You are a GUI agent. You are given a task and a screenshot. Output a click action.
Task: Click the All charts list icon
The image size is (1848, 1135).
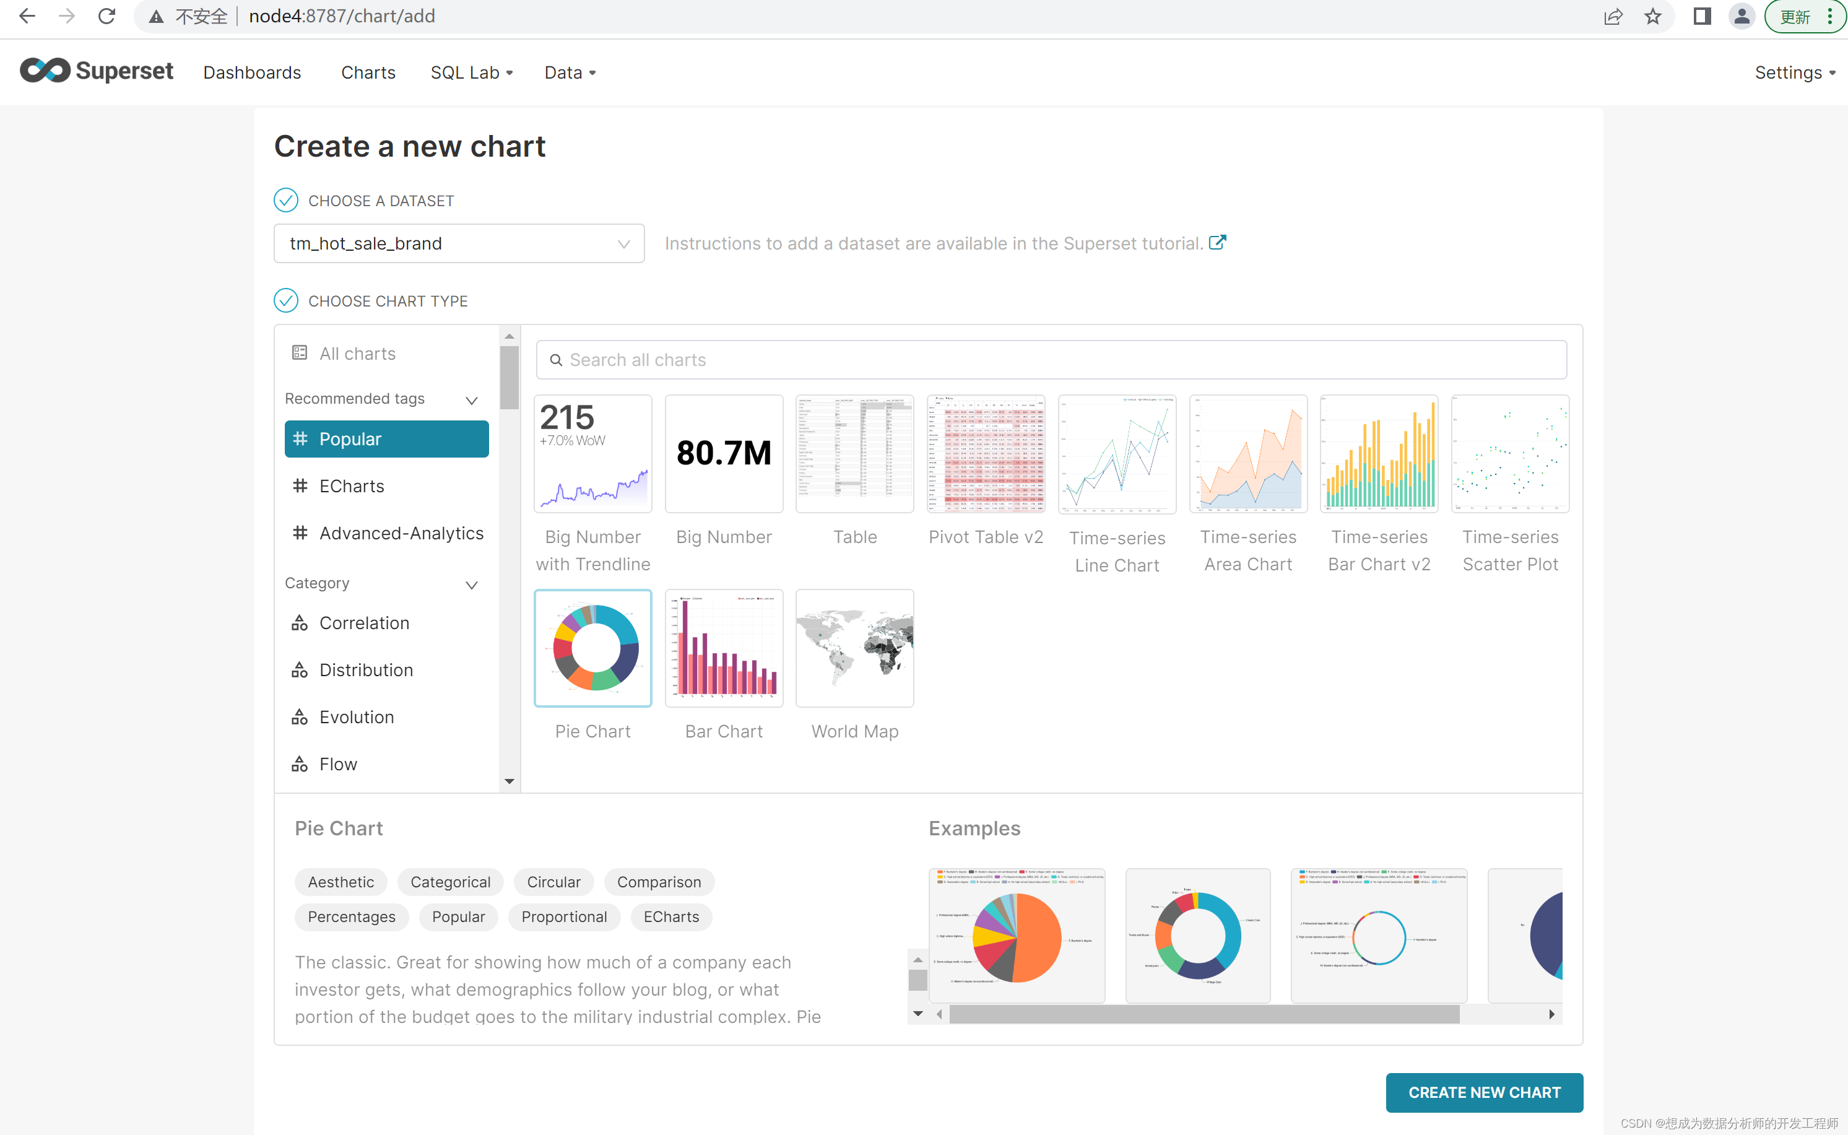(300, 353)
